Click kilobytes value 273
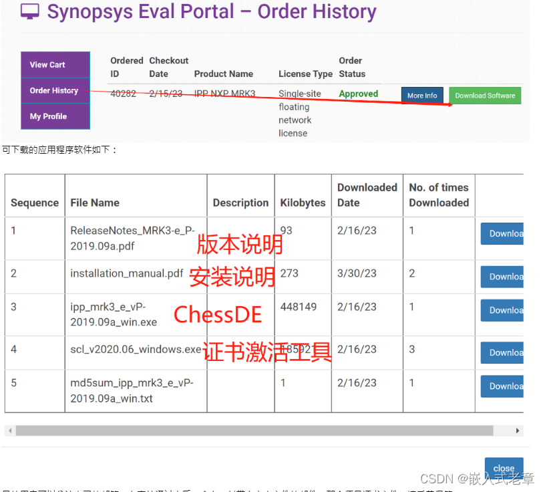The height and width of the screenshot is (492, 545). pyautogui.click(x=289, y=273)
